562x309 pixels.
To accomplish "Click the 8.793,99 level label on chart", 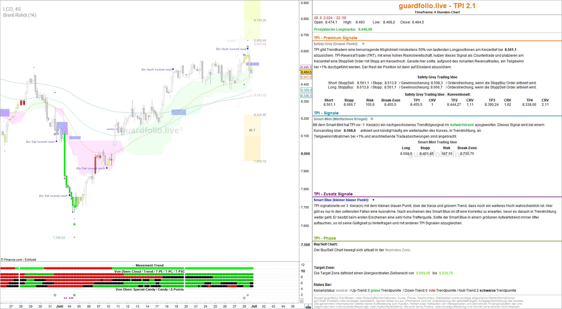I will [260, 20].
